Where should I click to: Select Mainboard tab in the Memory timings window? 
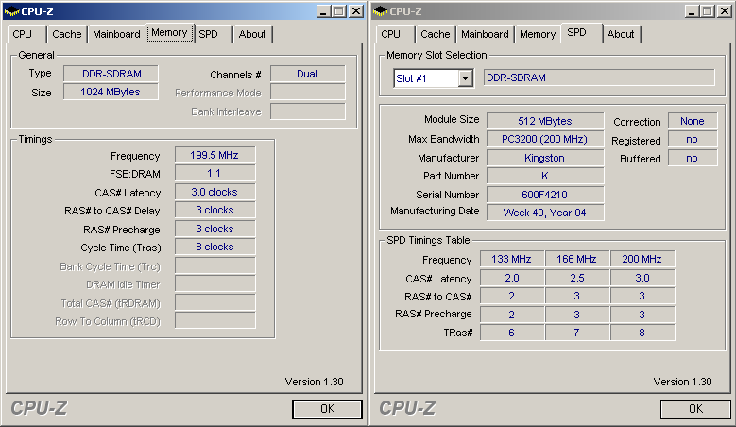pos(116,34)
